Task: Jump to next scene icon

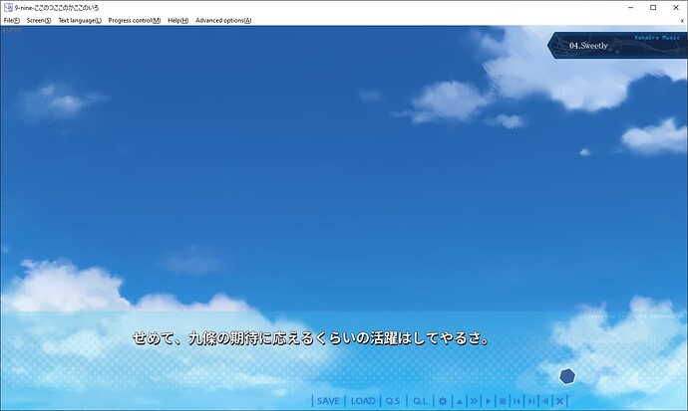Action: click(x=531, y=401)
